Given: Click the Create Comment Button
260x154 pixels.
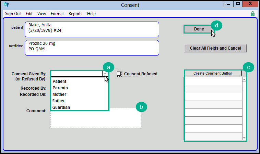Looking at the screenshot, I should [x=213, y=73].
